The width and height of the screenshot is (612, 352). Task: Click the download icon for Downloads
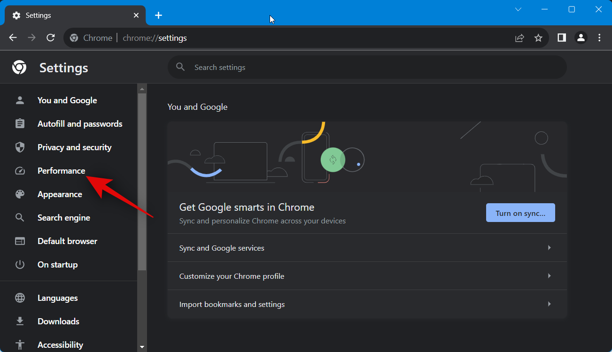point(20,321)
